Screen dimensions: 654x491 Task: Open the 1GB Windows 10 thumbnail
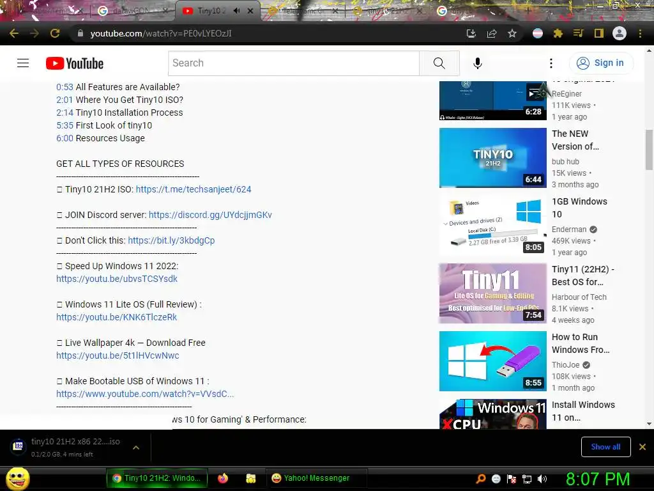(x=492, y=226)
